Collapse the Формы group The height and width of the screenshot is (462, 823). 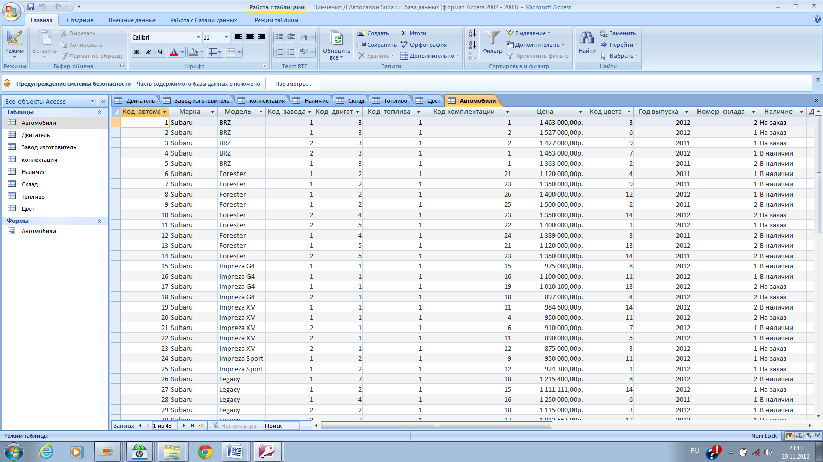pos(100,221)
